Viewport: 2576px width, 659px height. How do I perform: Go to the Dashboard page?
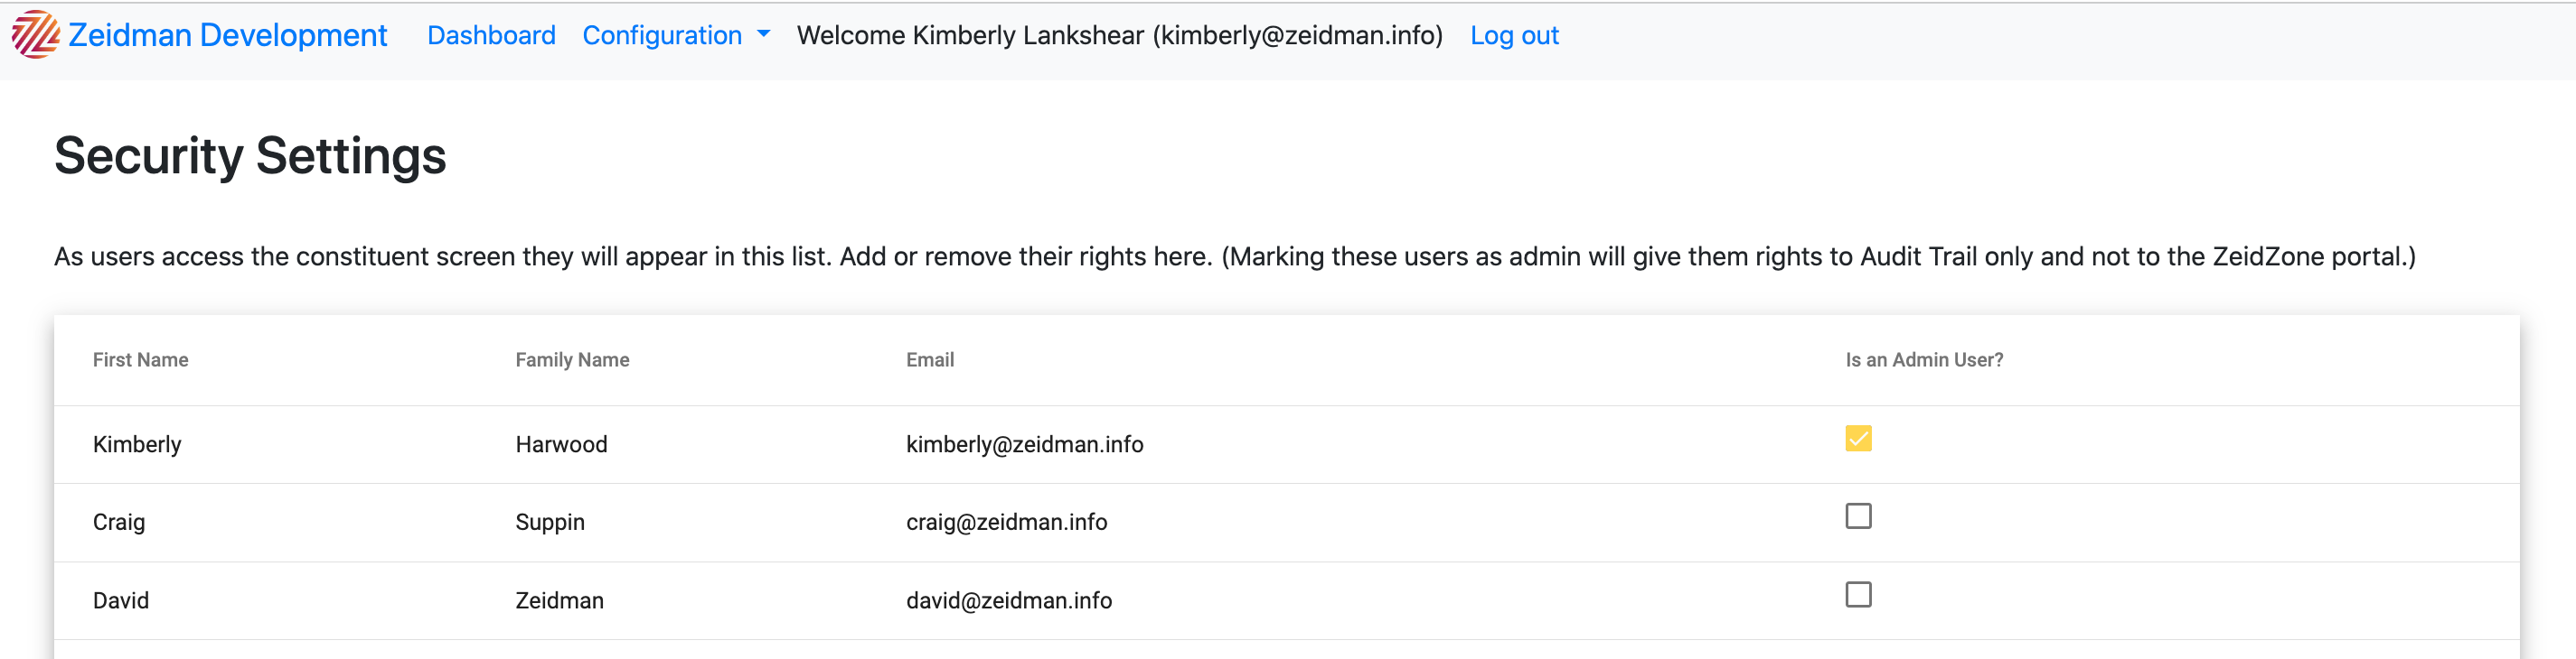tap(491, 36)
